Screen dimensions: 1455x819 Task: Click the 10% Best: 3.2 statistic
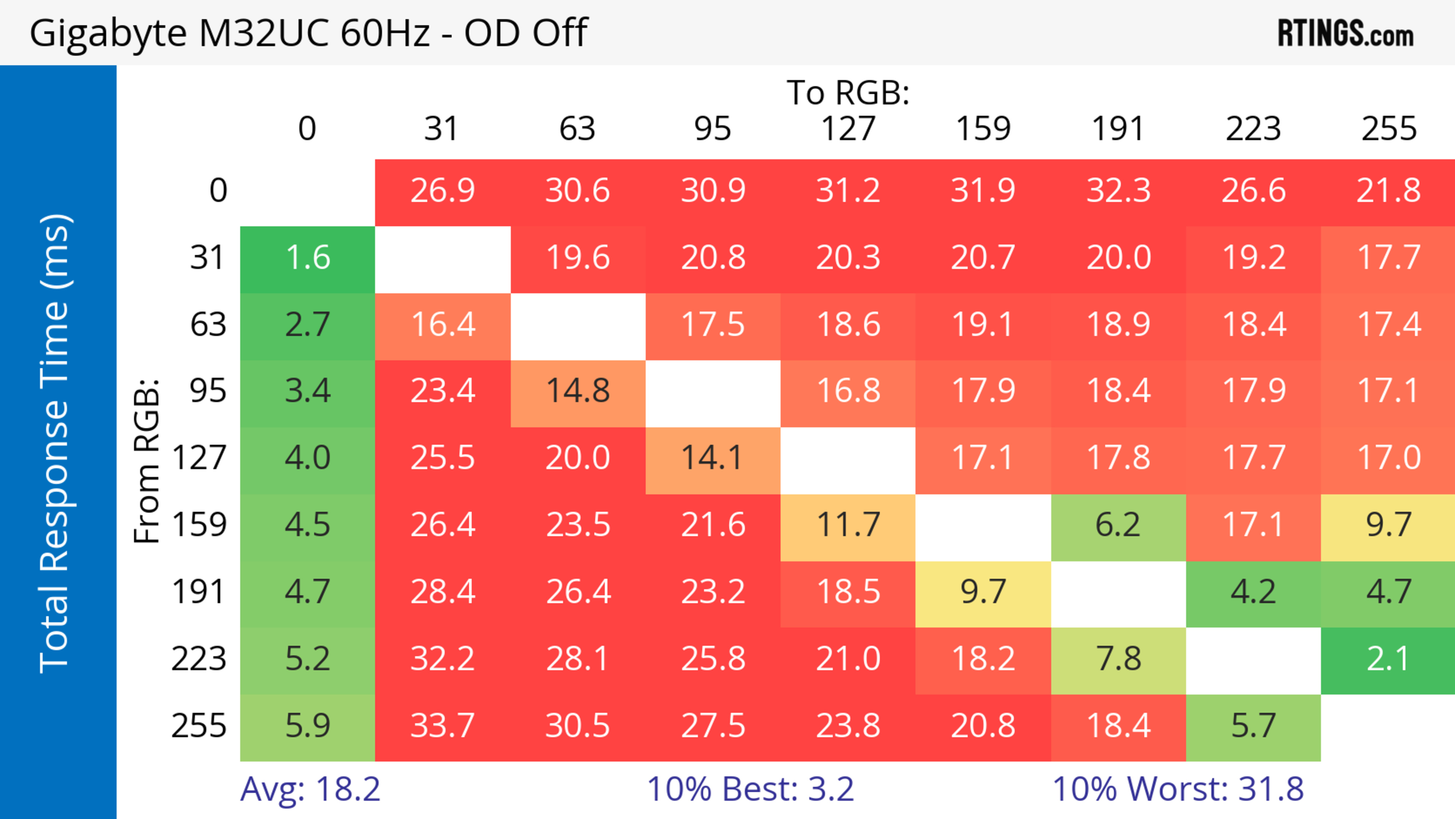(x=749, y=789)
